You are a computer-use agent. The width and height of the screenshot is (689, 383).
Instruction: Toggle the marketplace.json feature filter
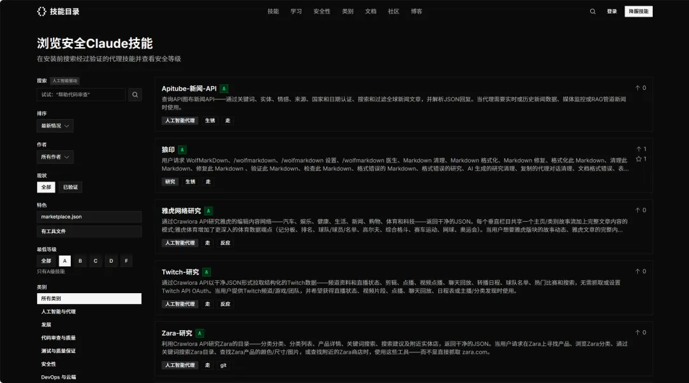click(89, 217)
